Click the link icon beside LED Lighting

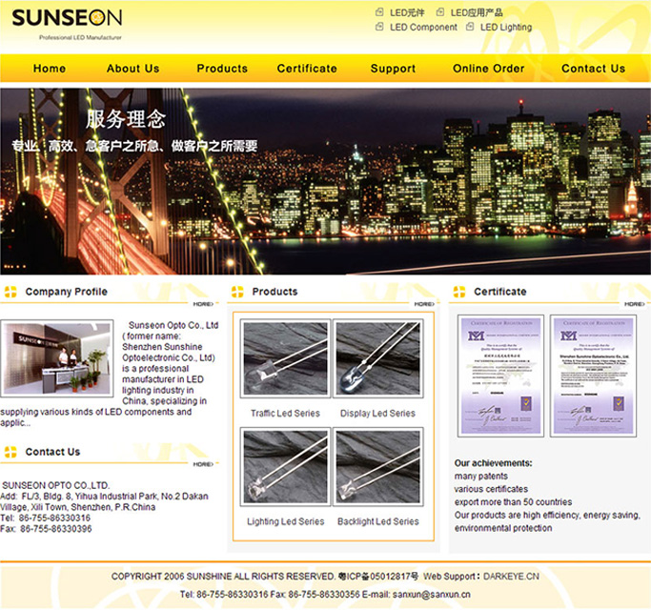[470, 28]
